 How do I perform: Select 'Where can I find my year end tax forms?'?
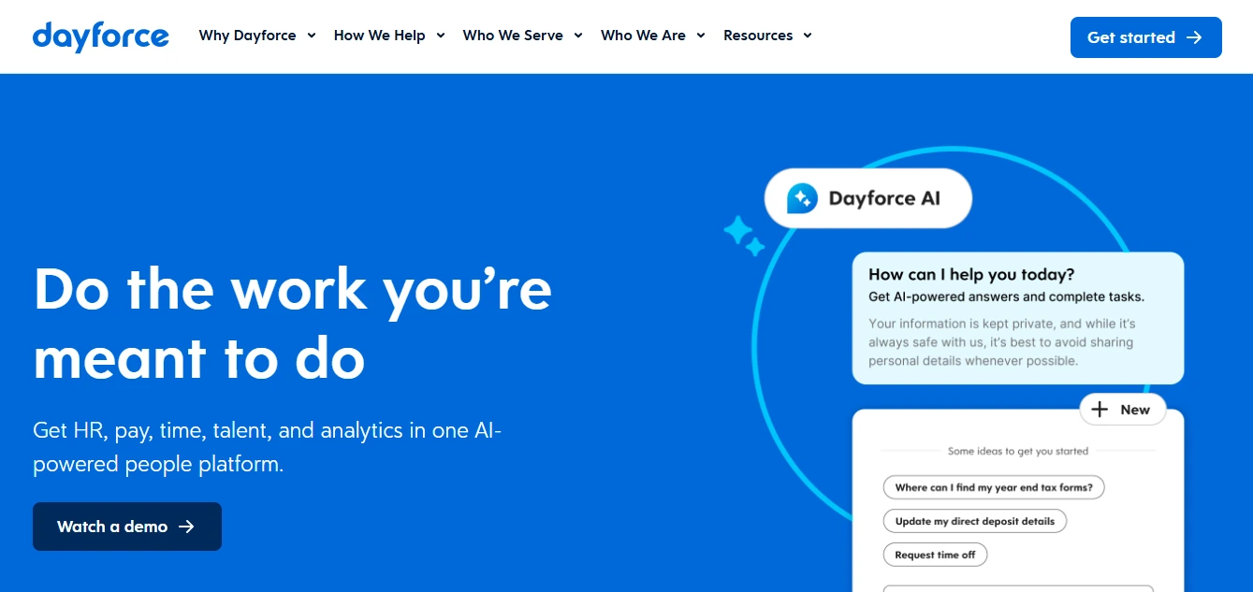point(994,487)
